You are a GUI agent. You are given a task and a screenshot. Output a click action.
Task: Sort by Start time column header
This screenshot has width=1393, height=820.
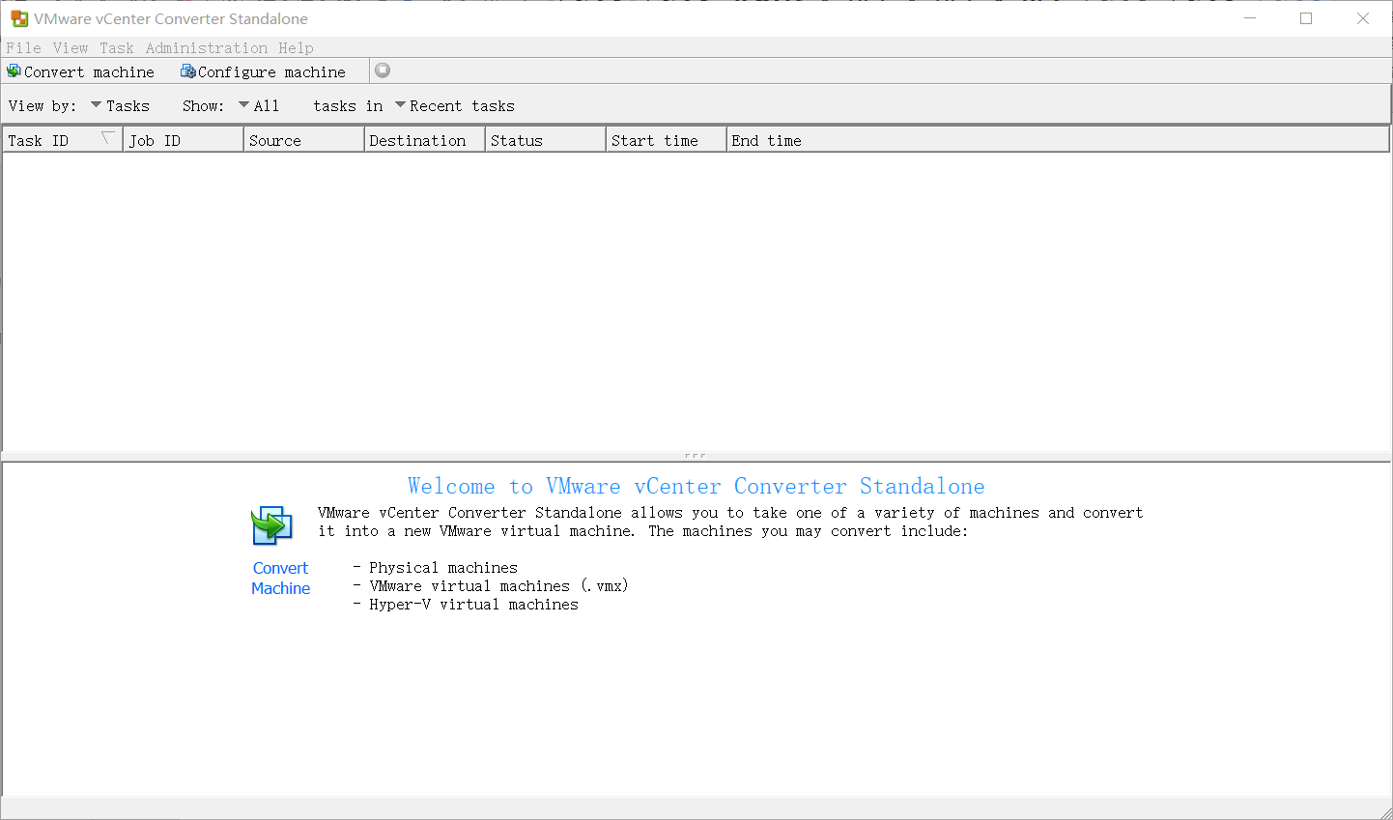click(667, 140)
